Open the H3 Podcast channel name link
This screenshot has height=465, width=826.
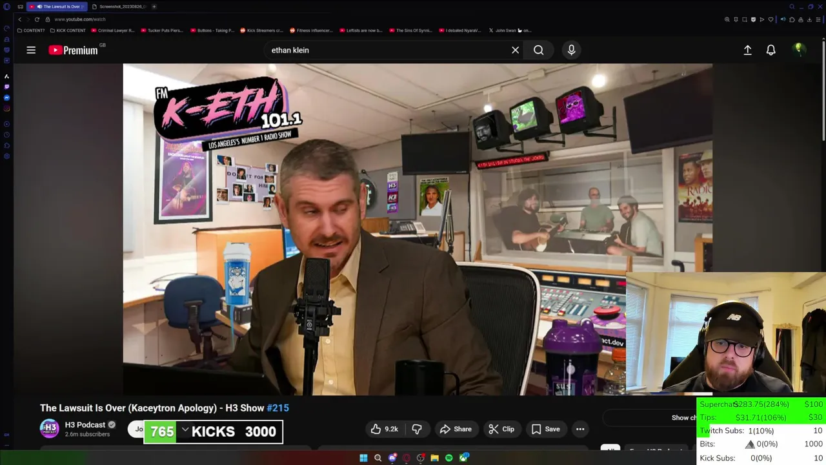(x=85, y=425)
